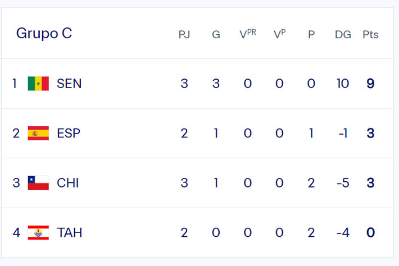The height and width of the screenshot is (266, 399).
Task: Click the DG column header
Action: click(x=343, y=35)
